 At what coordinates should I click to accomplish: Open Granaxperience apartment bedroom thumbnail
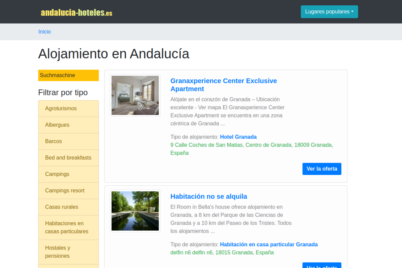pyautogui.click(x=135, y=96)
